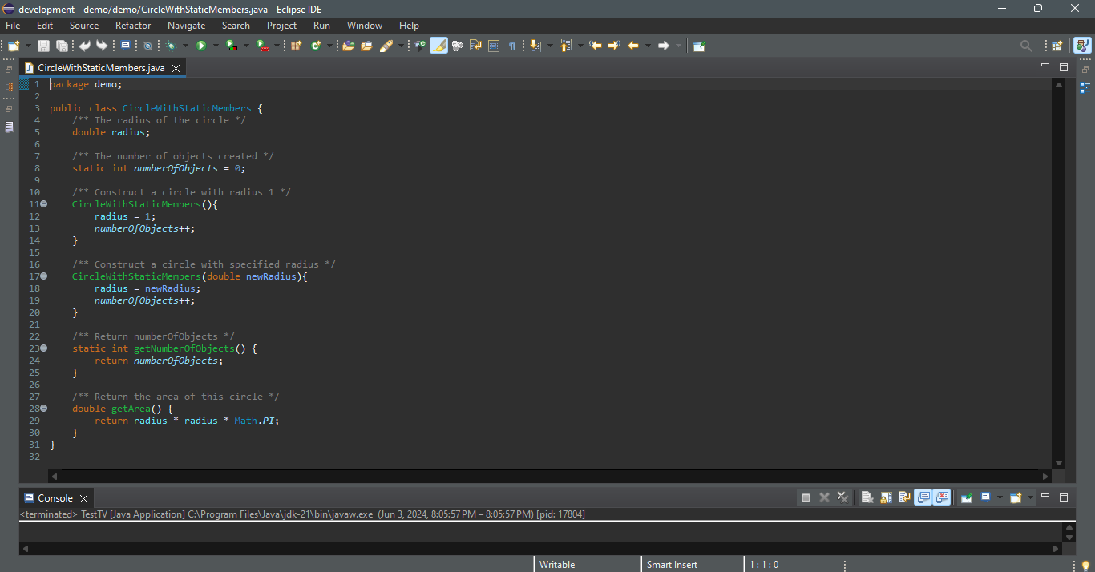
Task: Click the Last Edit Location icon
Action: 596,46
